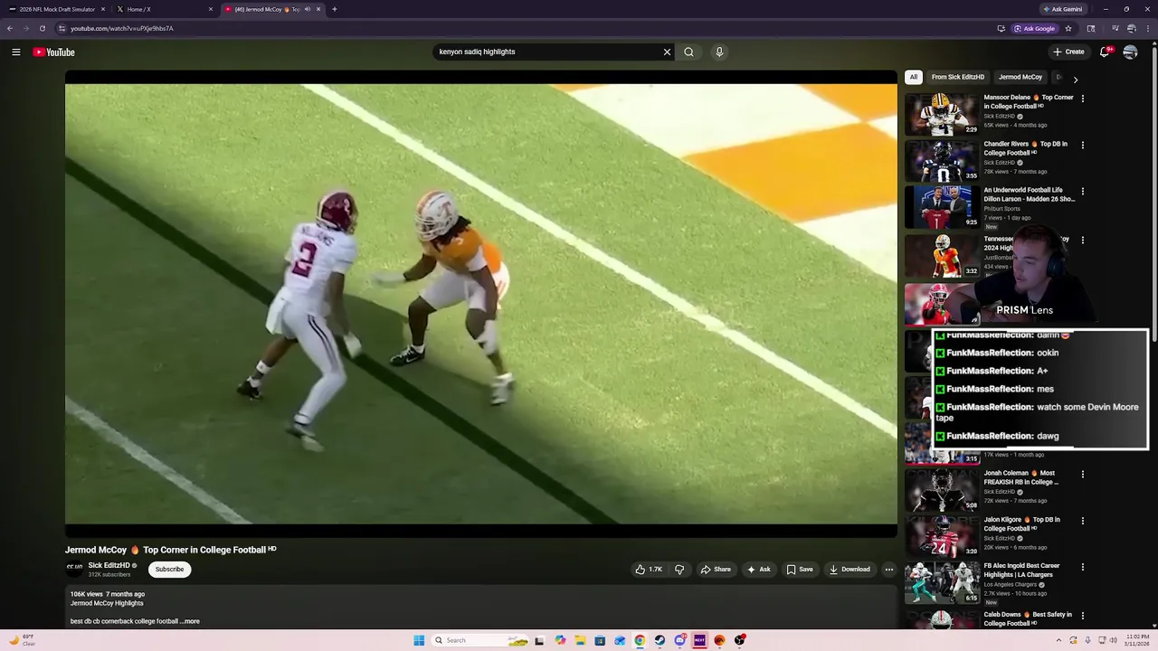Like the video with thumbs up
This screenshot has width=1158, height=651.
pos(649,570)
